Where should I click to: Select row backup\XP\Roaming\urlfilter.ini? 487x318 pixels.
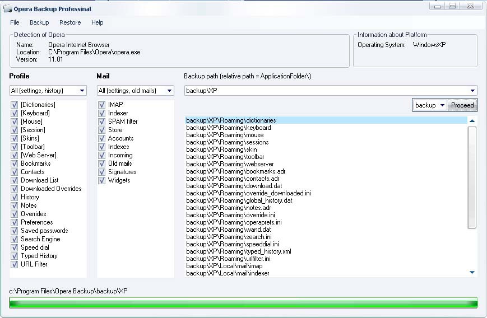pos(326,259)
